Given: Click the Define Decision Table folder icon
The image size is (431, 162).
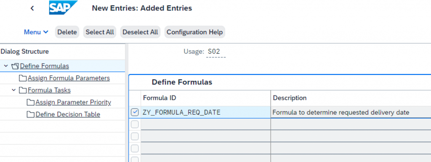Looking at the screenshot, I should point(30,114).
